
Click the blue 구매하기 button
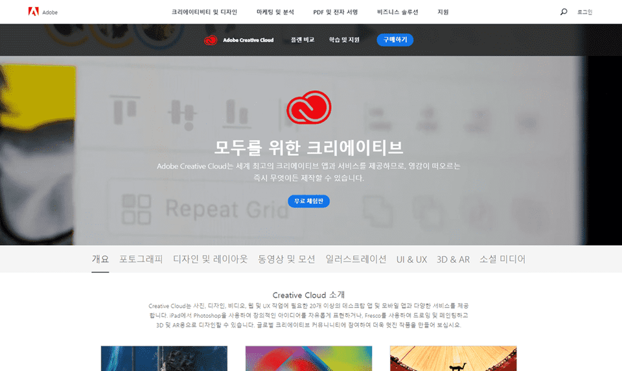(x=395, y=40)
